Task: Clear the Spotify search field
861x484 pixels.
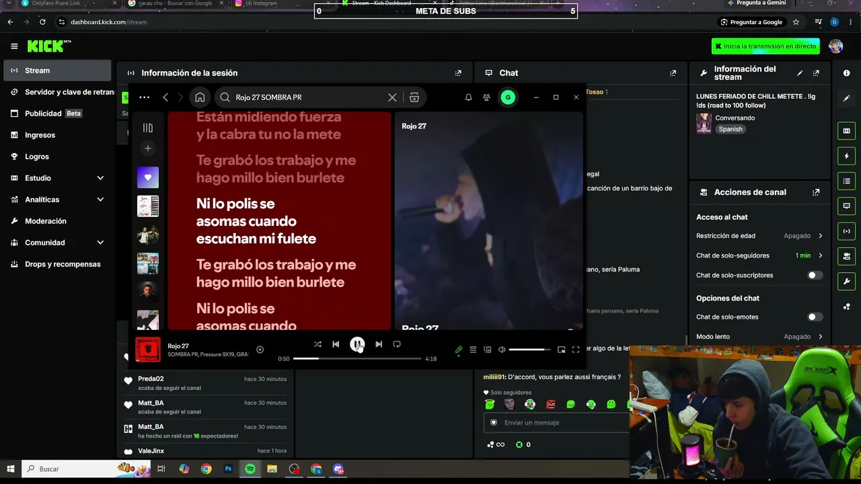Action: (x=392, y=97)
